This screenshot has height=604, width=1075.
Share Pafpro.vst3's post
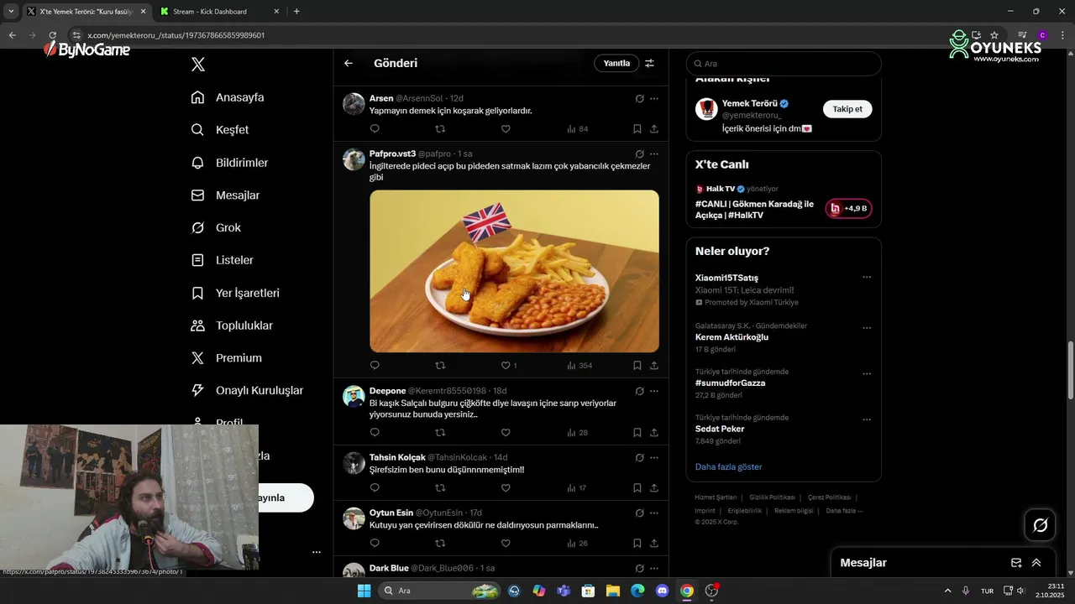(654, 366)
